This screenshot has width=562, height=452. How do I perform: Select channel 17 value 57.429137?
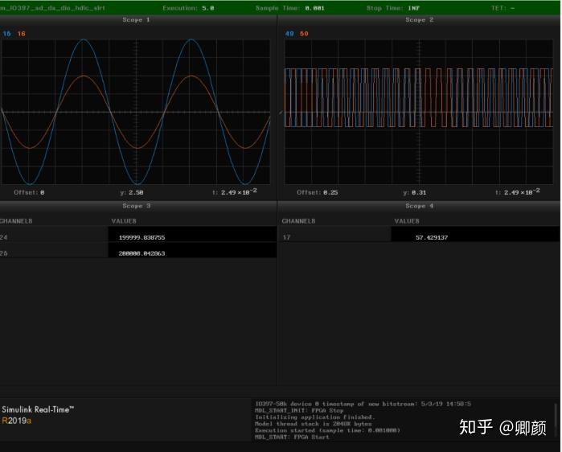[432, 237]
